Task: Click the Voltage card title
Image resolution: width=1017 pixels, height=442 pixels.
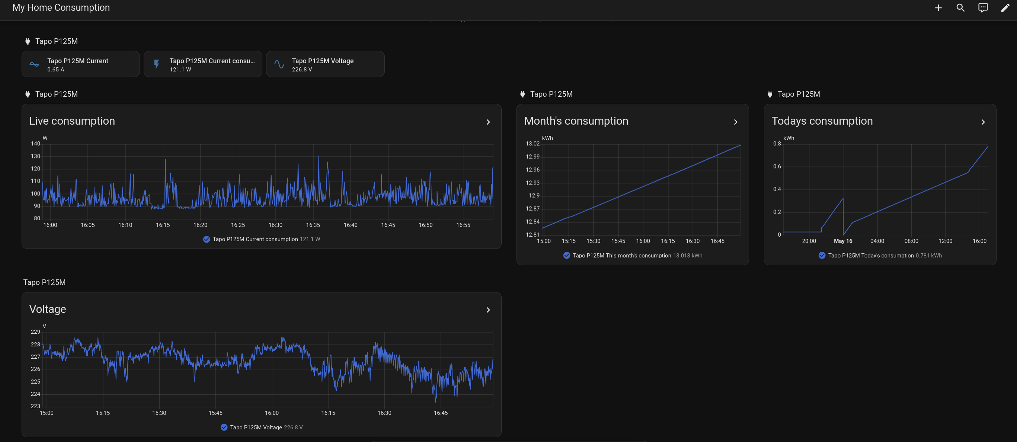Action: pos(48,310)
